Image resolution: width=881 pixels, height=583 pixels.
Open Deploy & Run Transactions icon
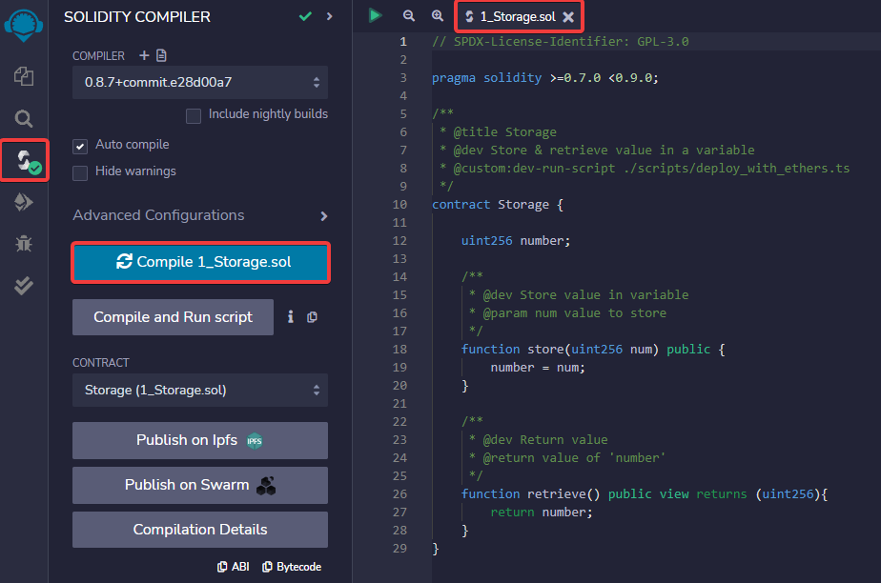(x=24, y=202)
